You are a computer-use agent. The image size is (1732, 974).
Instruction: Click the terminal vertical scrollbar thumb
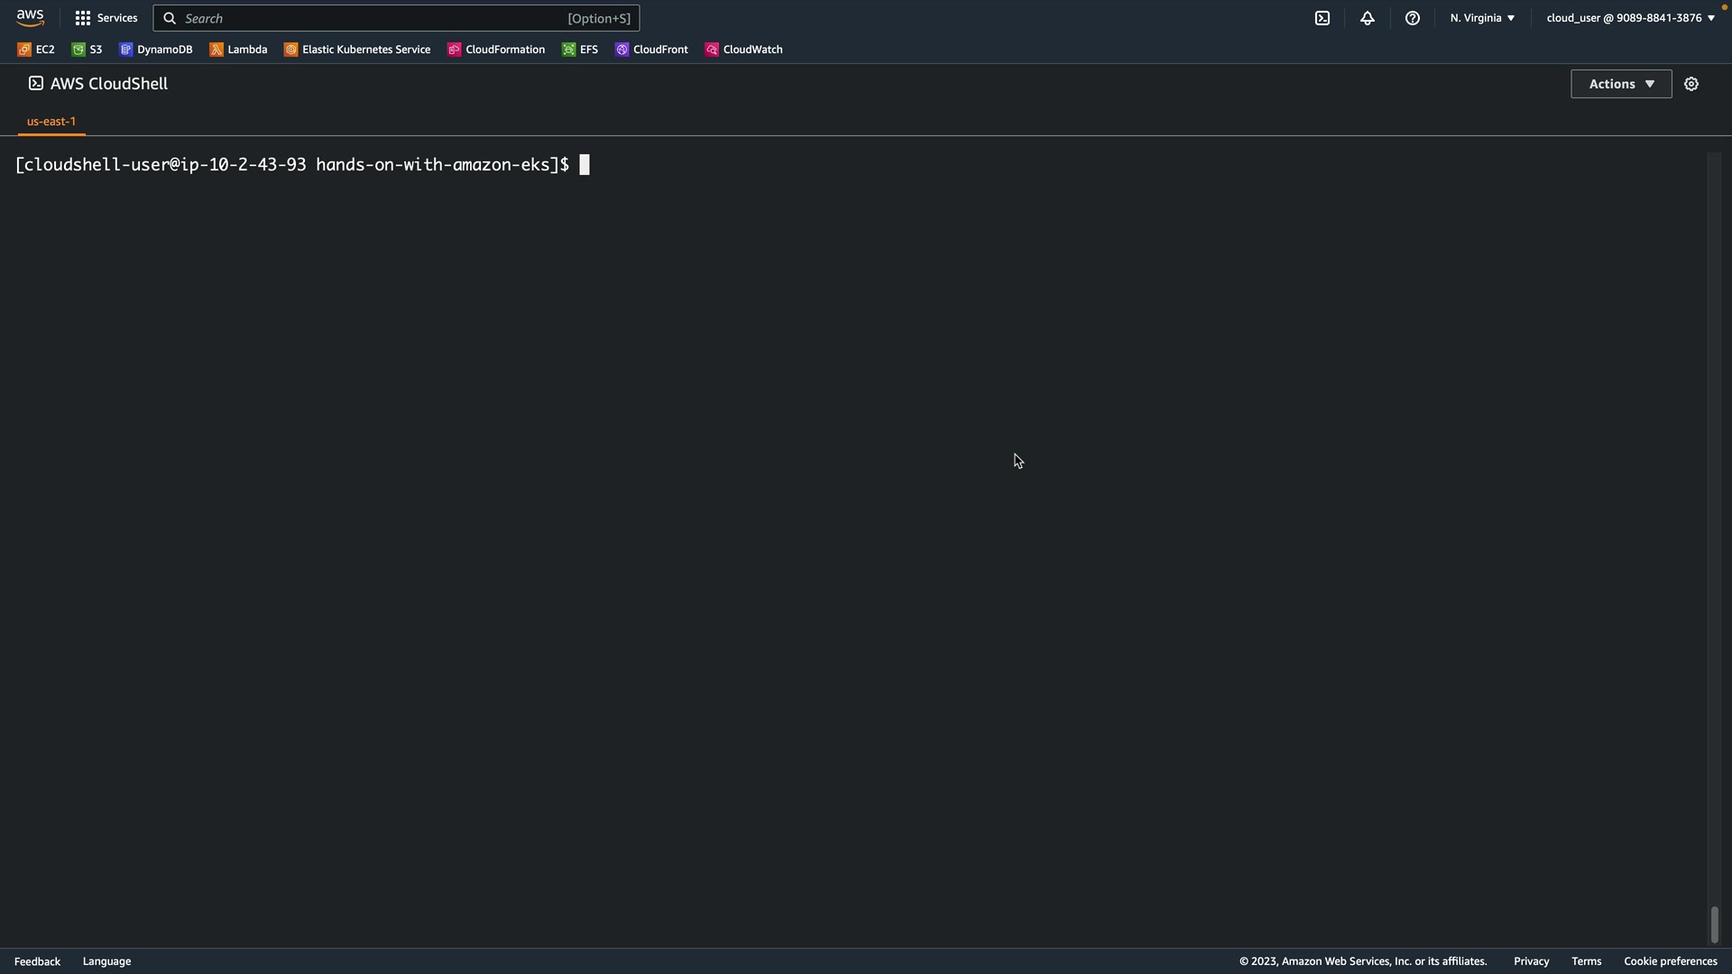(x=1714, y=924)
